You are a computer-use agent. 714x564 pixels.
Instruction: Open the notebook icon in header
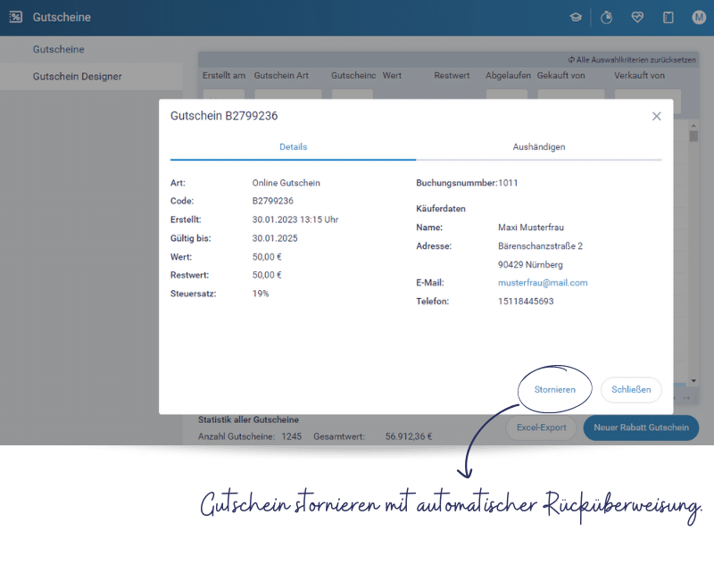pos(668,17)
